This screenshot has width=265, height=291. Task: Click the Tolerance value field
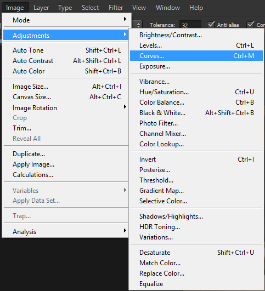pos(190,25)
